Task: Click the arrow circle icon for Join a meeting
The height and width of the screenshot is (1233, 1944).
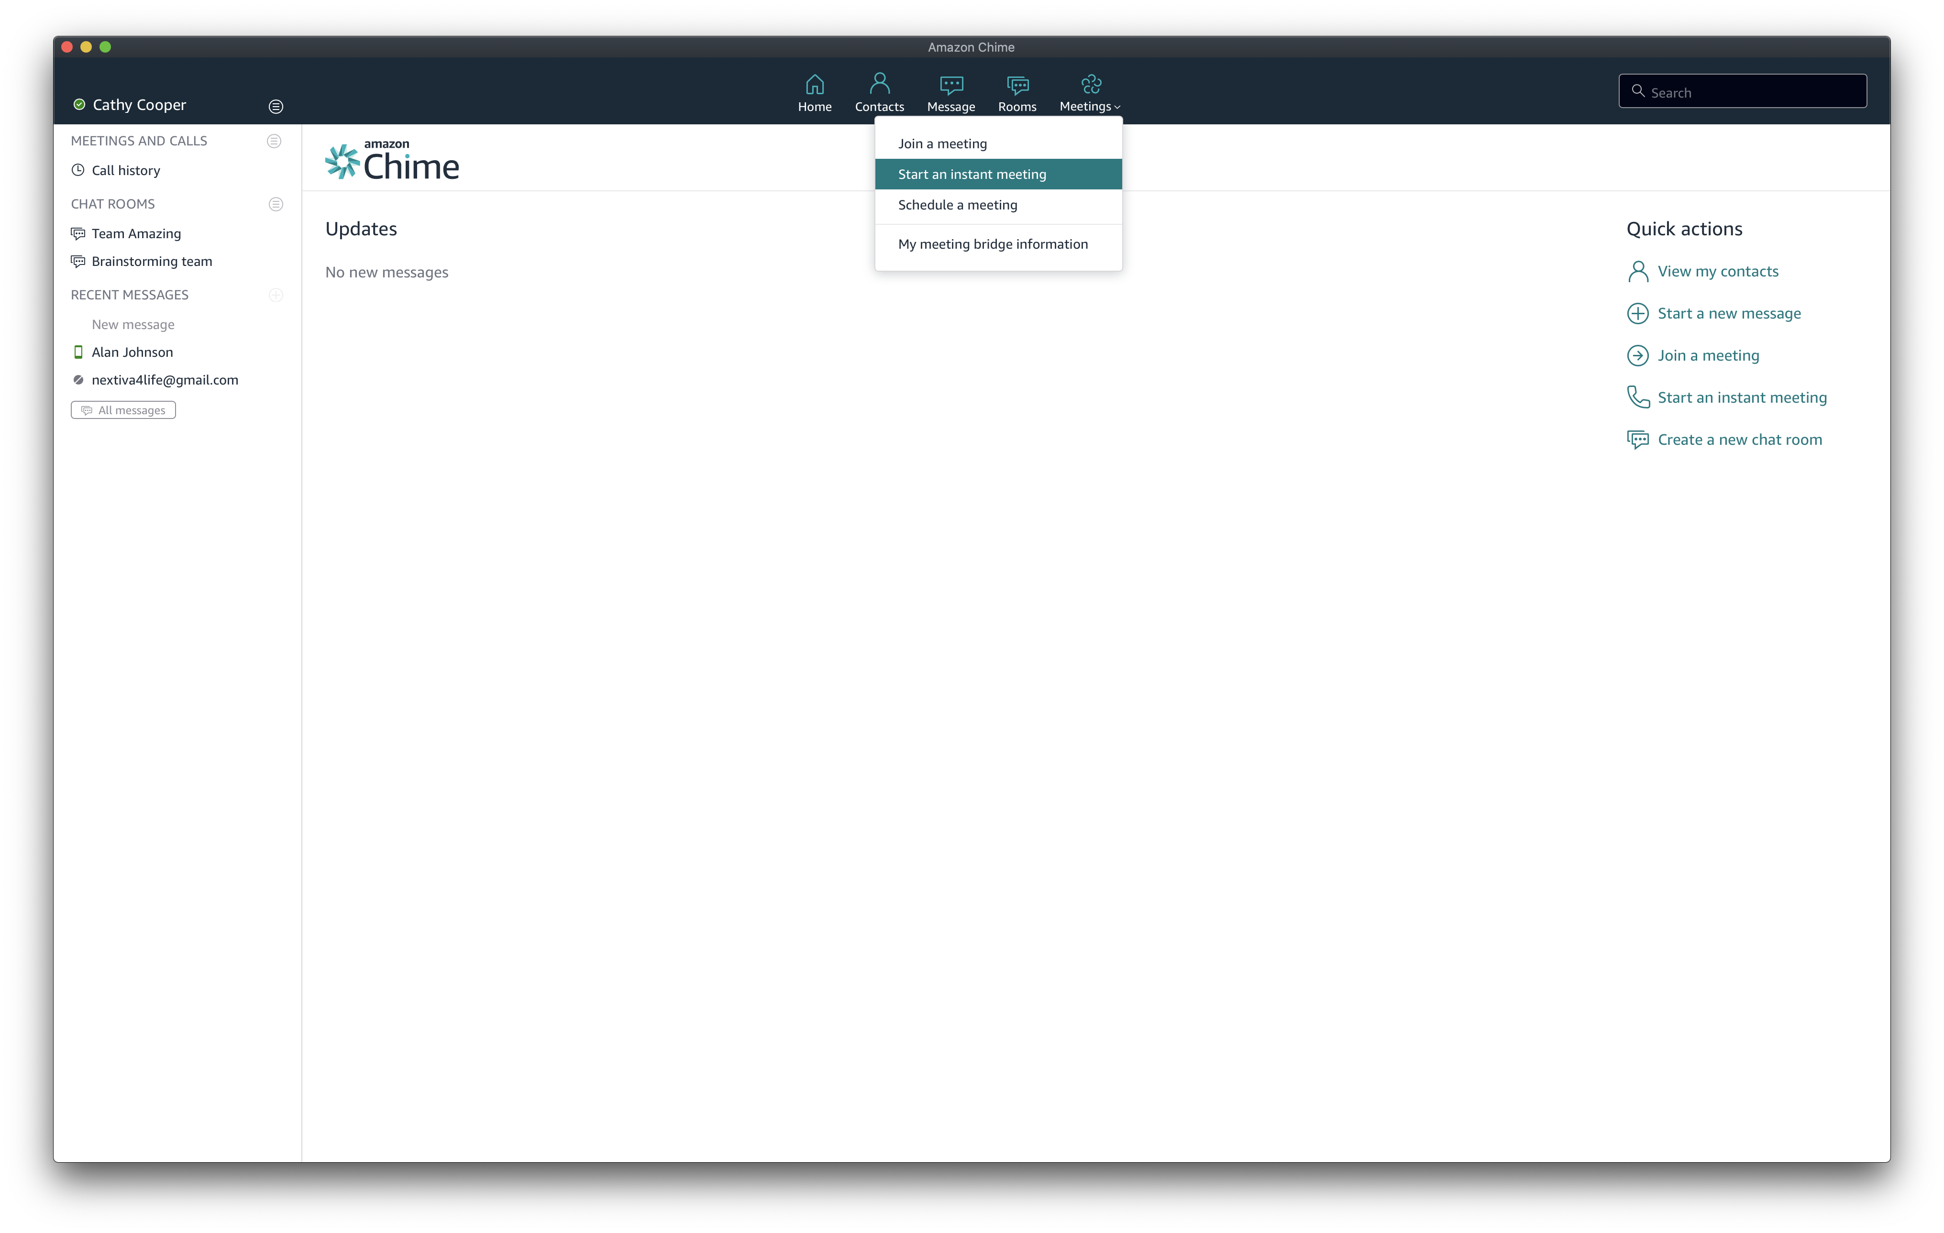Action: coord(1638,355)
